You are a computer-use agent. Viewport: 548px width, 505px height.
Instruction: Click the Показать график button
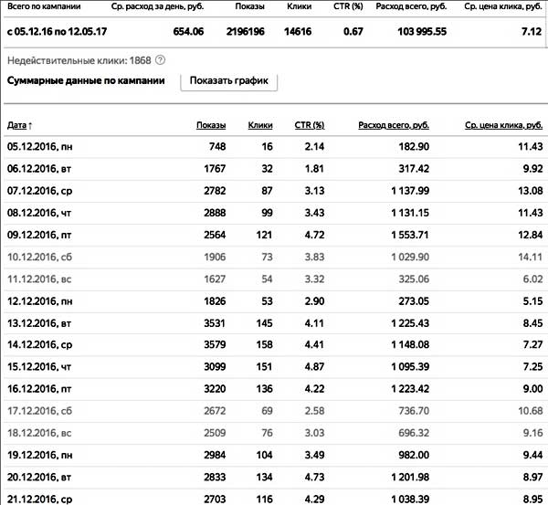pyautogui.click(x=229, y=81)
